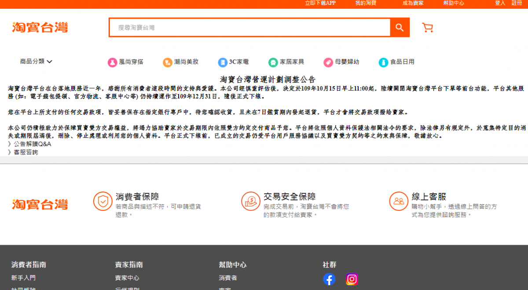Open the Instagram social page
The width and height of the screenshot is (528, 290).
[x=352, y=279]
